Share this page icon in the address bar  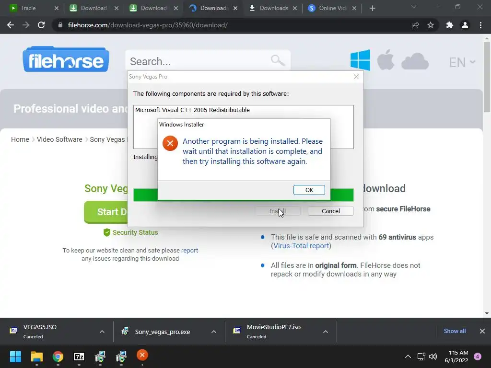[x=415, y=25]
